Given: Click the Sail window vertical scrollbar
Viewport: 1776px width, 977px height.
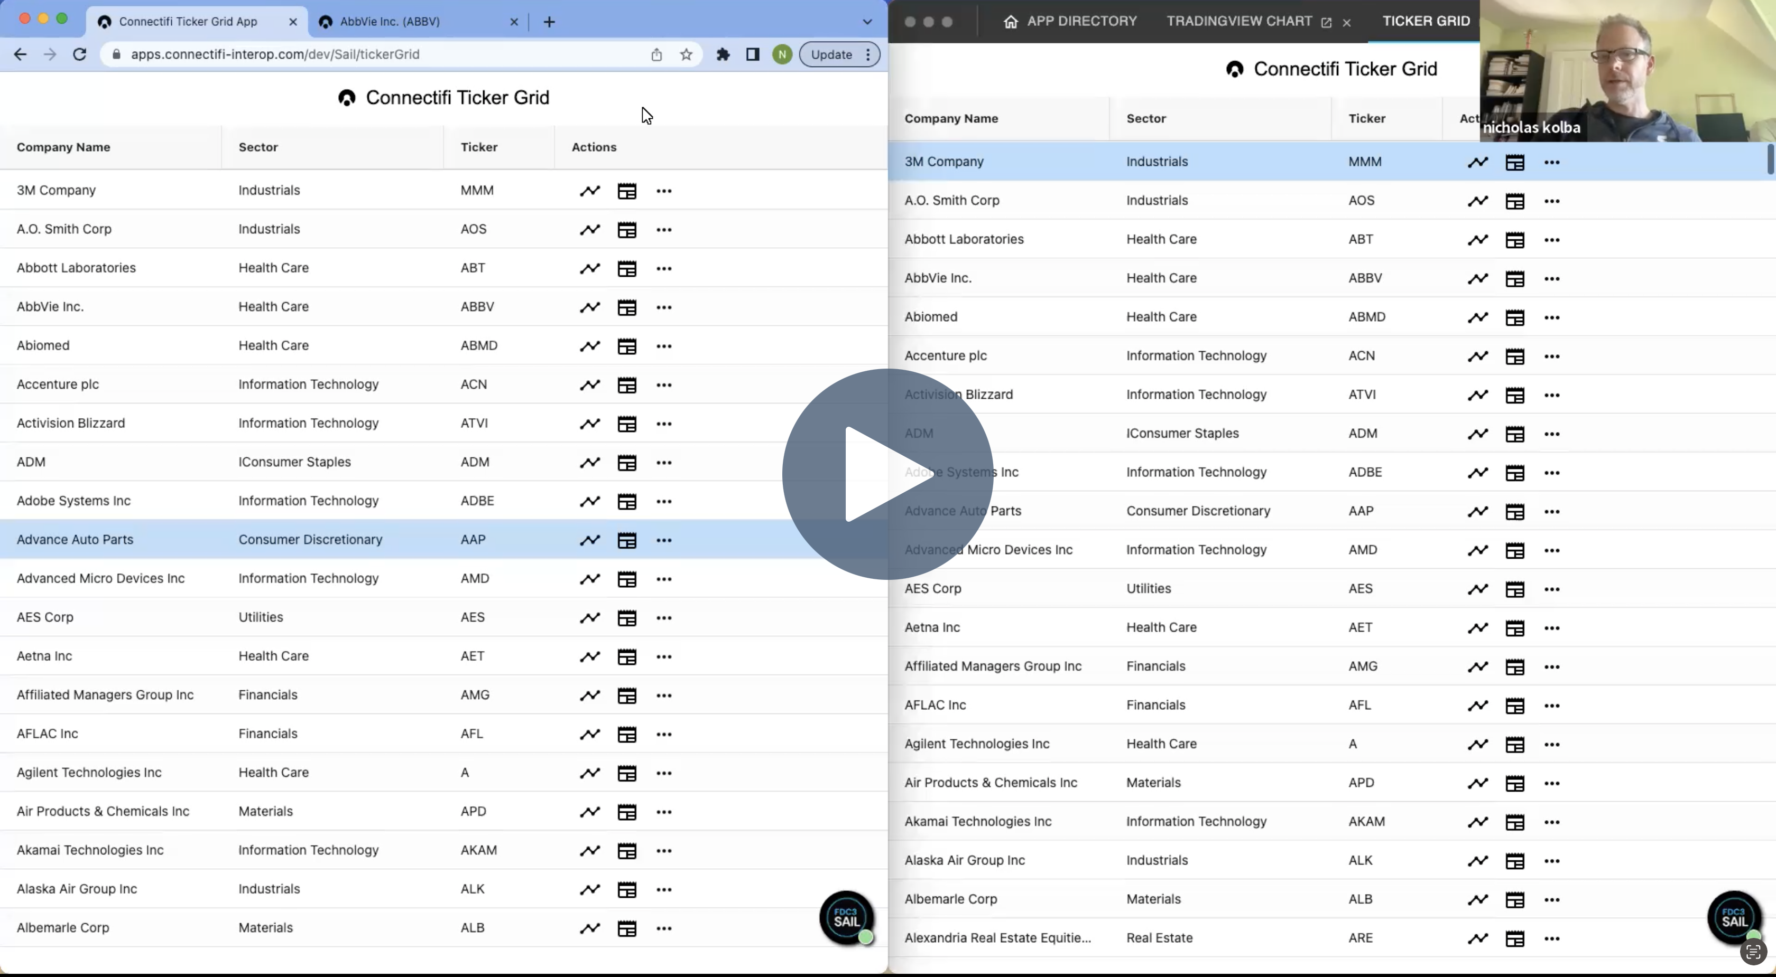Looking at the screenshot, I should (x=1771, y=160).
